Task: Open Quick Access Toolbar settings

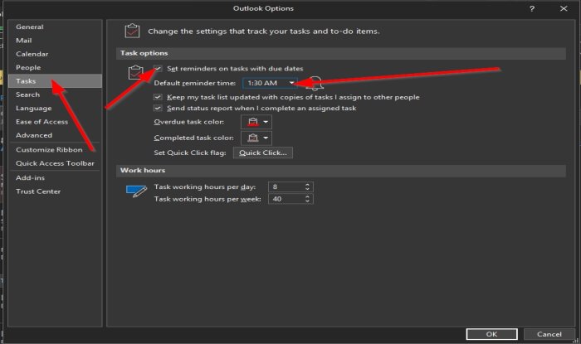Action: pyautogui.click(x=55, y=163)
